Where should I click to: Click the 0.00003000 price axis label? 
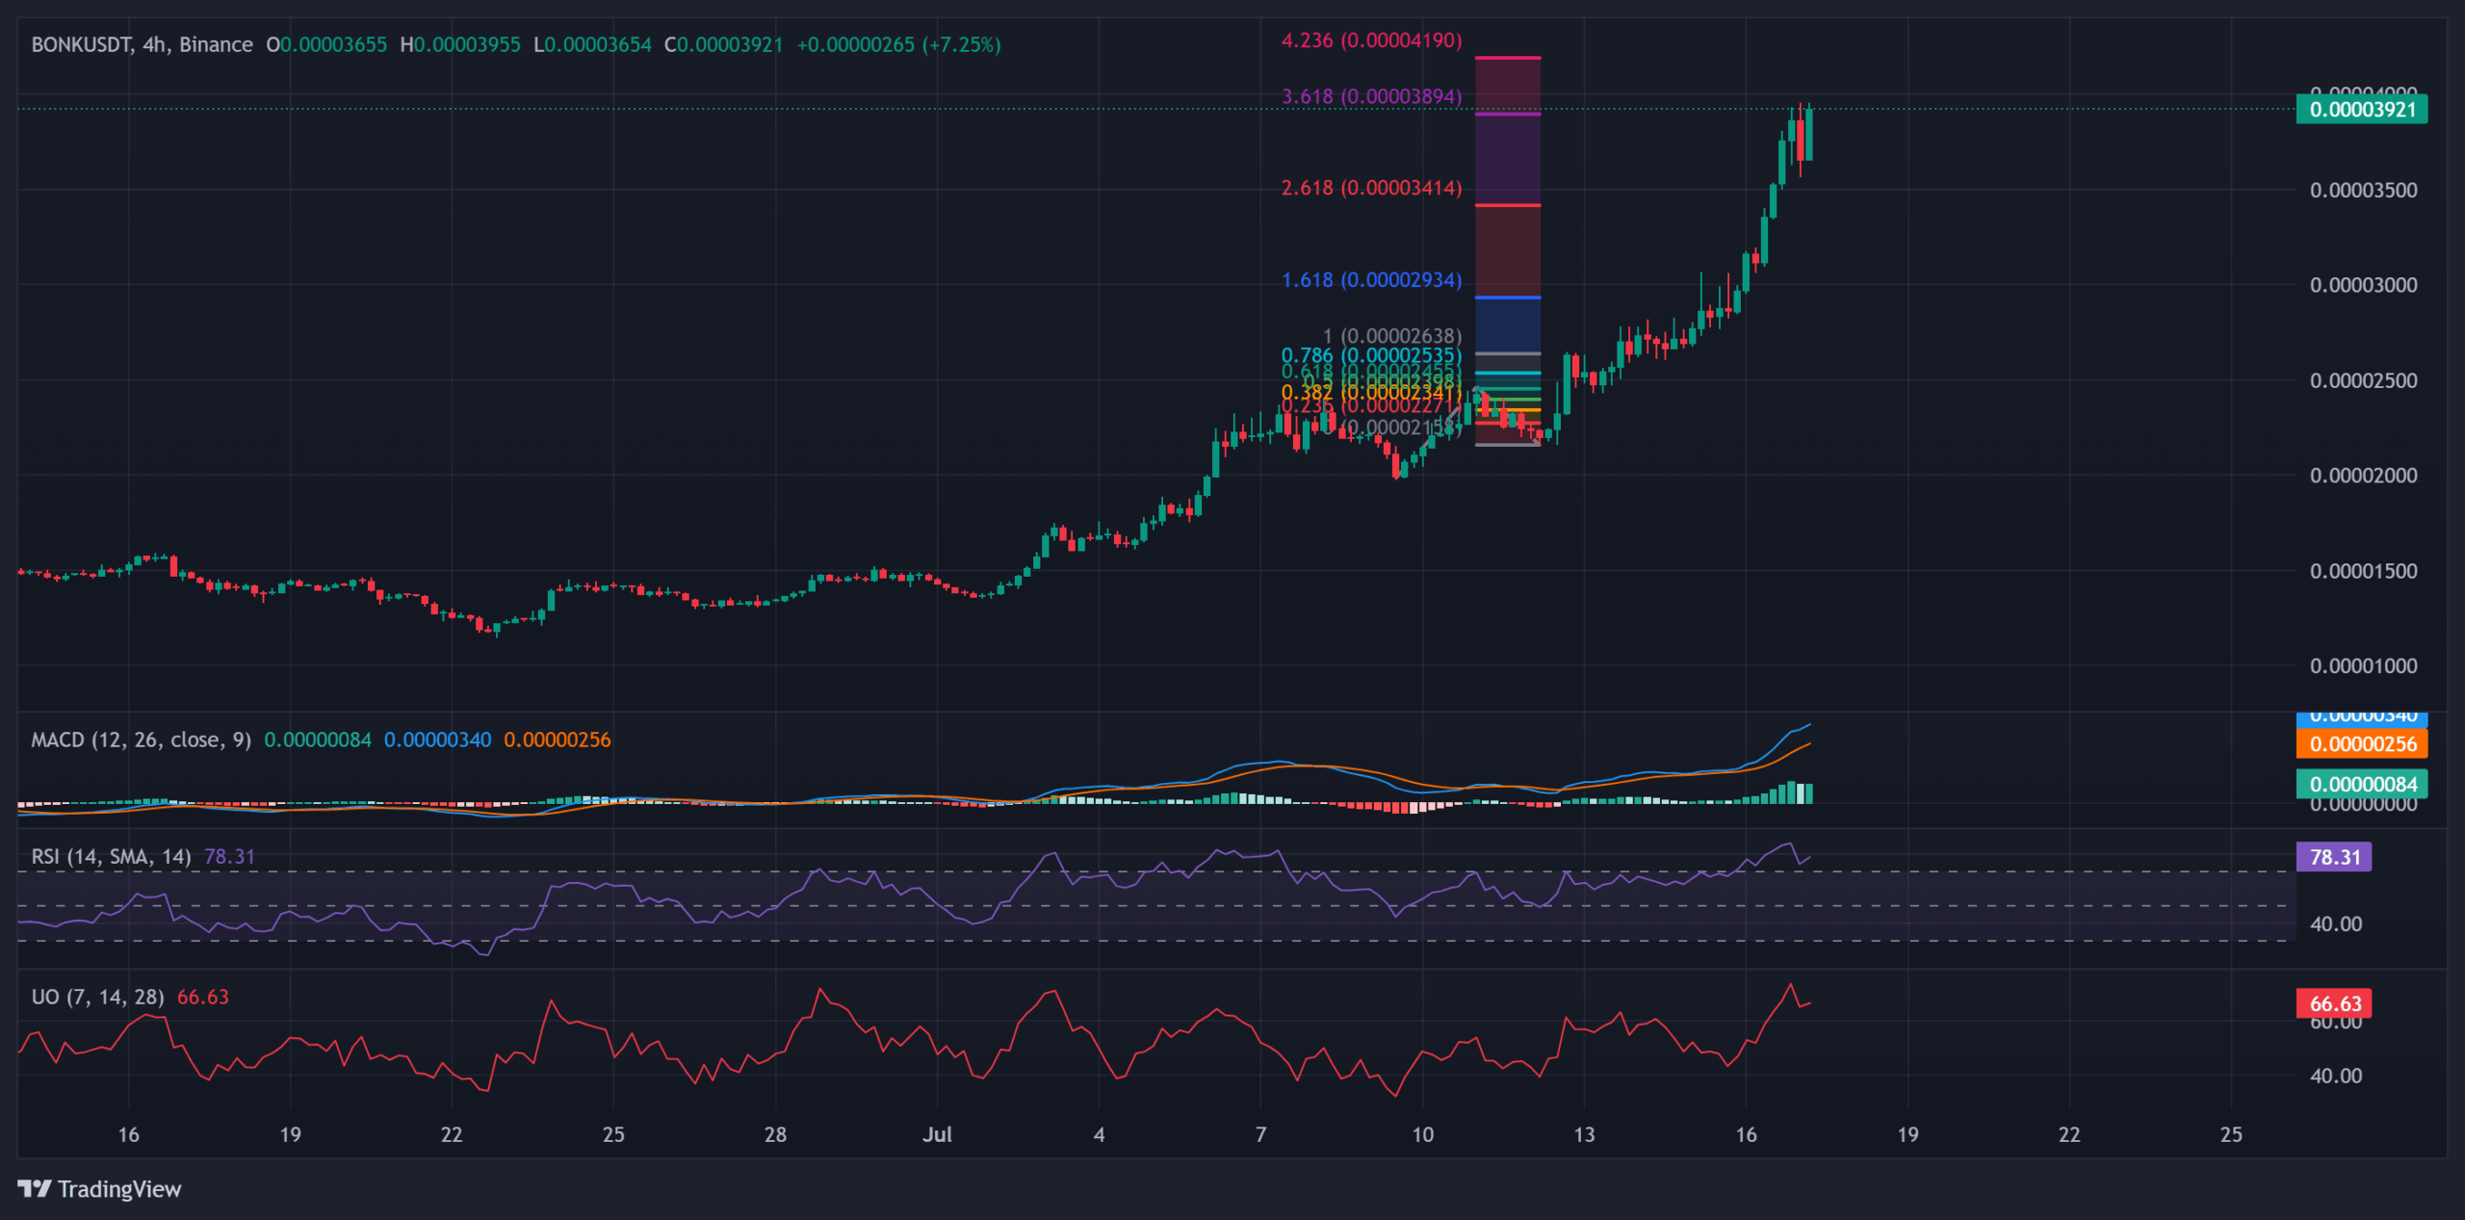pyautogui.click(x=2363, y=285)
